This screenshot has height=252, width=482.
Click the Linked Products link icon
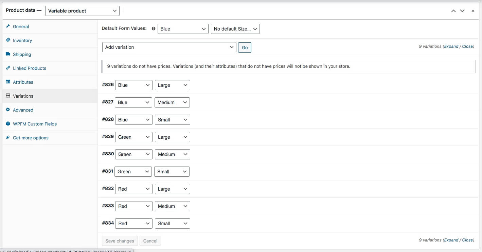[8, 68]
